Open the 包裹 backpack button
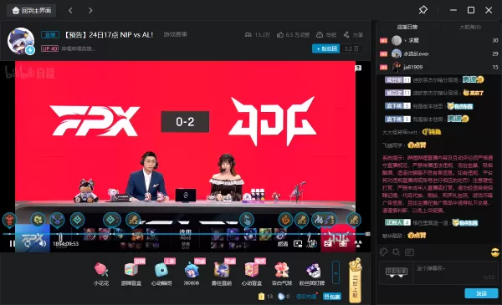 pos(332,297)
